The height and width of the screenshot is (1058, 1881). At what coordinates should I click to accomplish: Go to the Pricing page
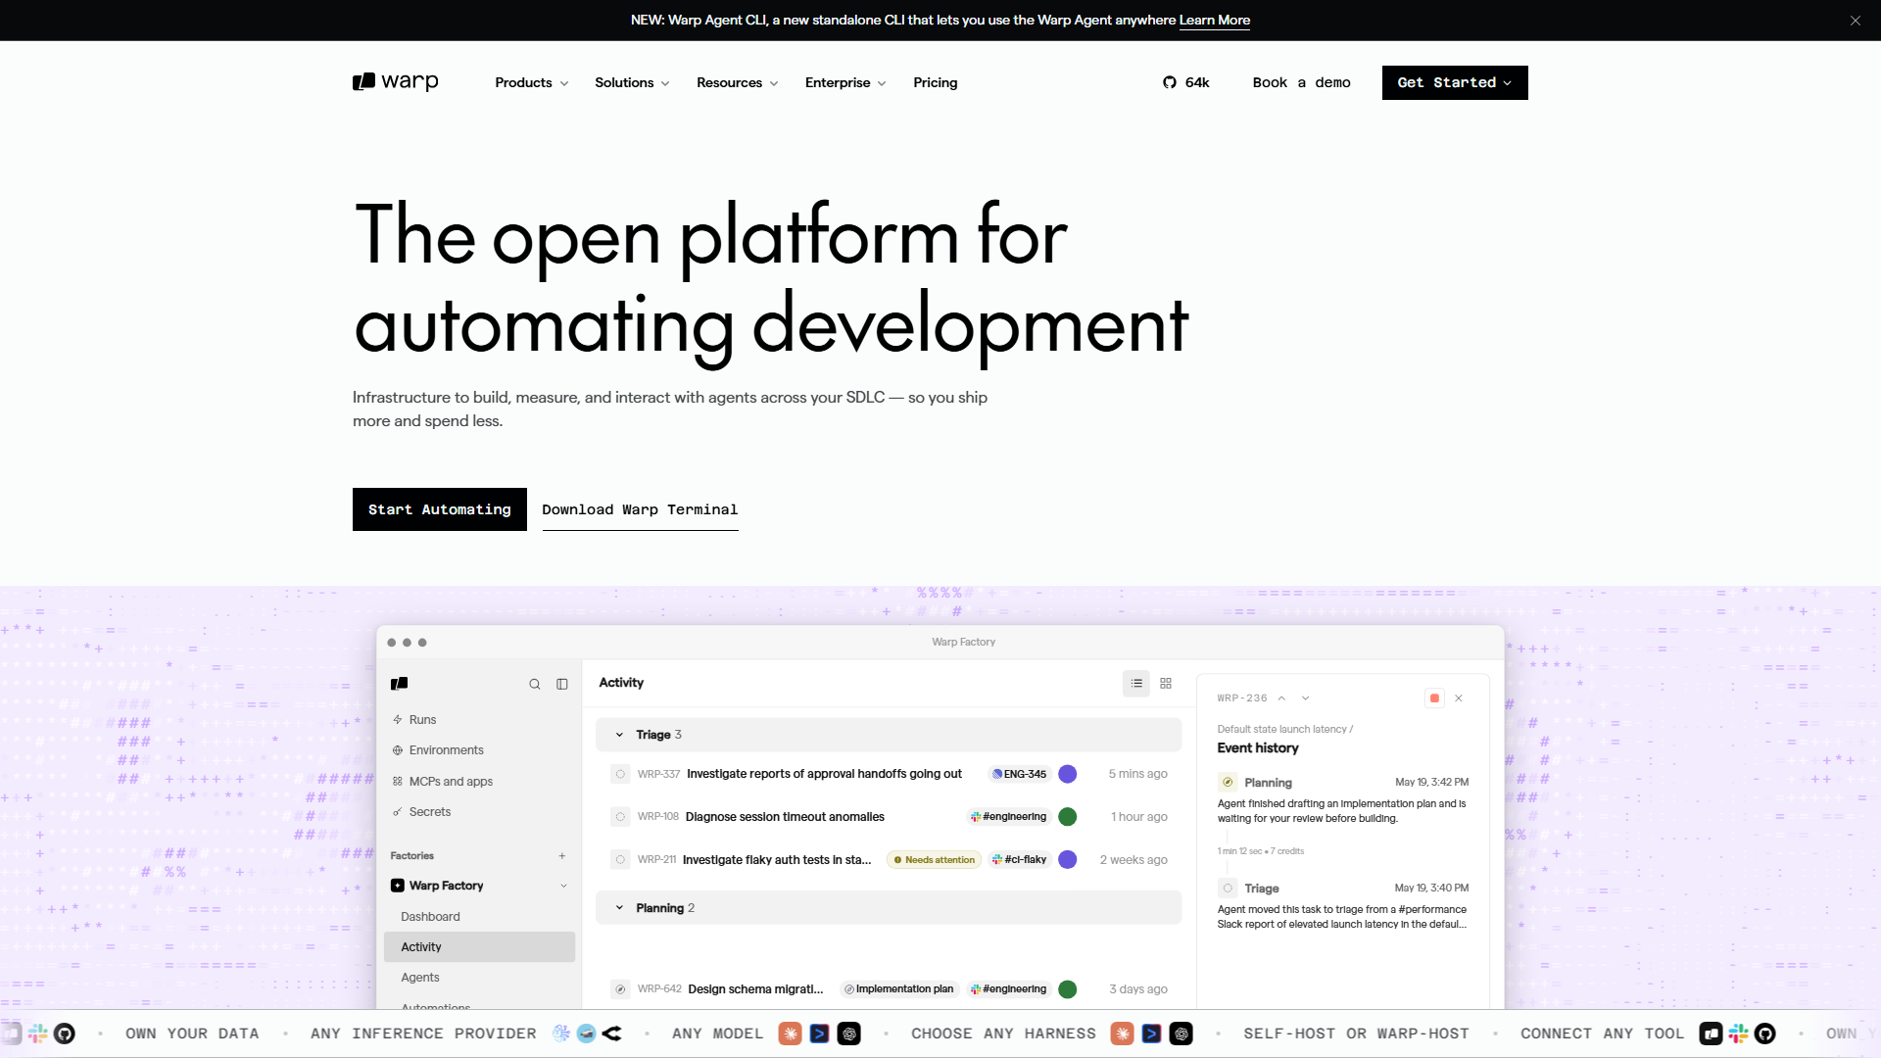936,82
